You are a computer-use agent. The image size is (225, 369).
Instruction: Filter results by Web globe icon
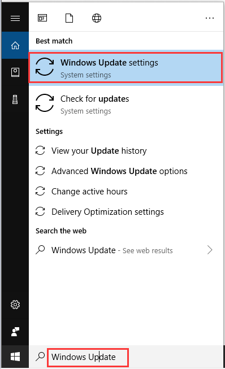pos(97,18)
